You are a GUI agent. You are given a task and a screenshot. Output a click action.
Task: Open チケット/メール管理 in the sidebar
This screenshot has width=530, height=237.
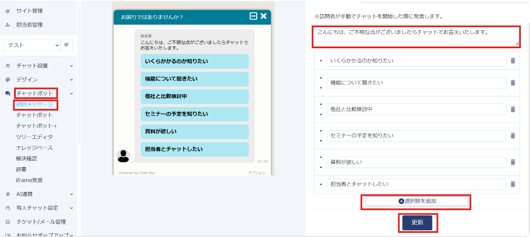[x=41, y=222]
